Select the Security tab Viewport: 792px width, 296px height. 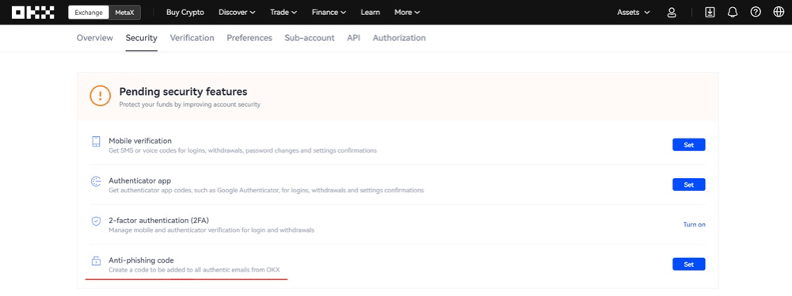(x=142, y=38)
